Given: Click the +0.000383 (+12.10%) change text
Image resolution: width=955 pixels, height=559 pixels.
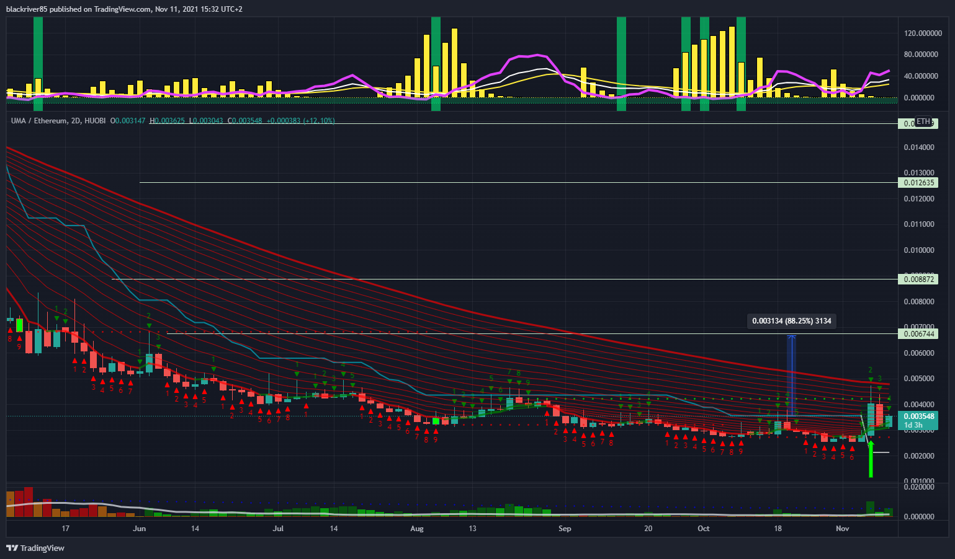Looking at the screenshot, I should (x=301, y=121).
